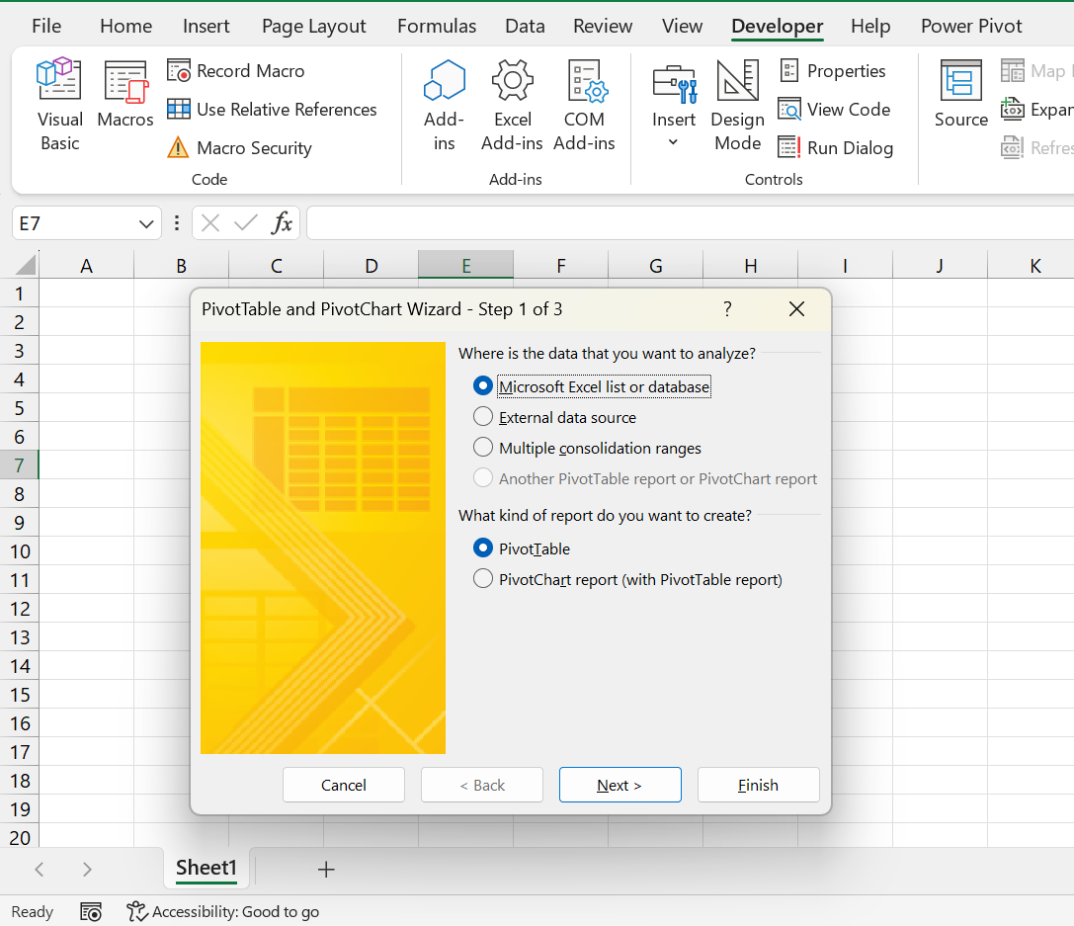Expand the form controls Insert dropdown
Viewport: 1074px width, 926px height.
673,141
